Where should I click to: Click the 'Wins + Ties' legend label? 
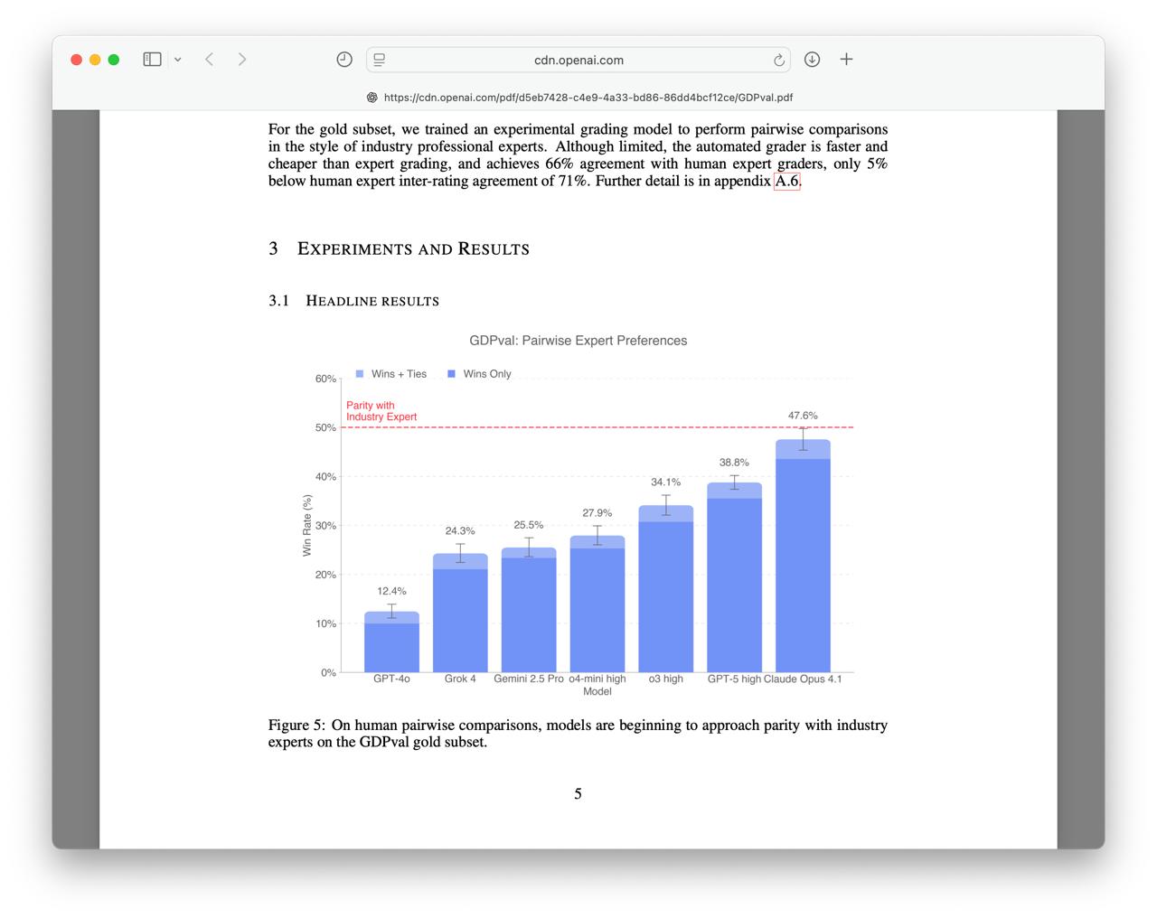(399, 374)
